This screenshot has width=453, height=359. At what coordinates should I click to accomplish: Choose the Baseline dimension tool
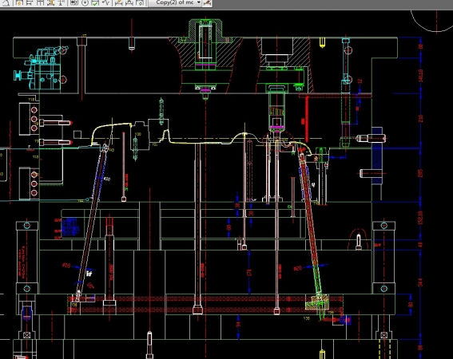coord(30,2)
